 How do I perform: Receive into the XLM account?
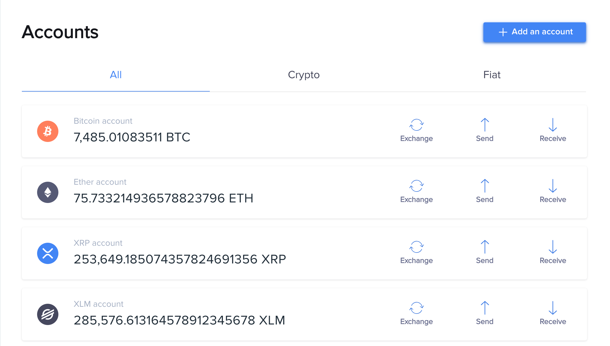click(553, 313)
